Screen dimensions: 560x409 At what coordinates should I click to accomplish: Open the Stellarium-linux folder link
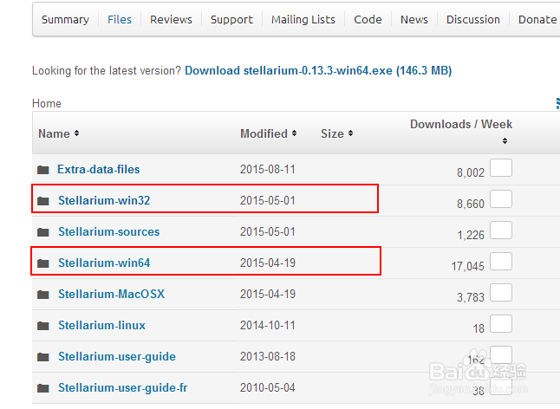click(101, 326)
